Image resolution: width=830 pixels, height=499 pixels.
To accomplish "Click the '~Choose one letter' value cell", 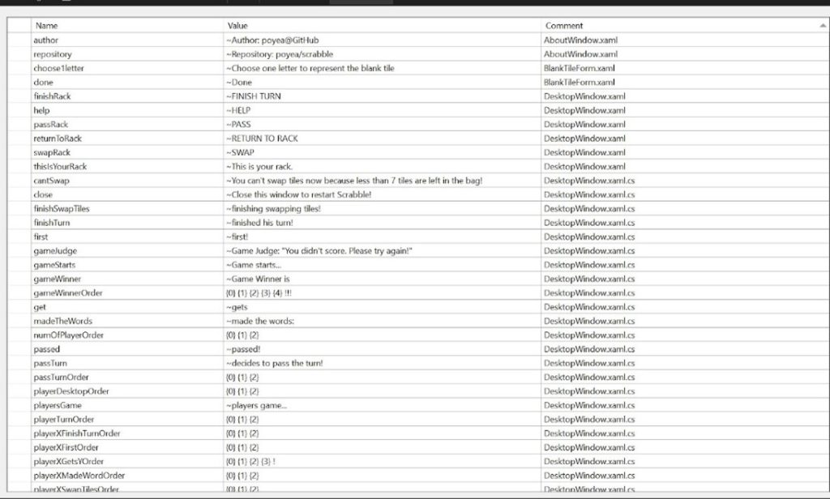I will click(310, 68).
